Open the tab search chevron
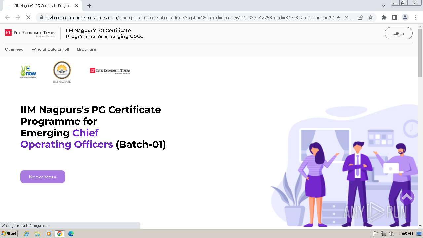423x238 pixels. pyautogui.click(x=383, y=6)
